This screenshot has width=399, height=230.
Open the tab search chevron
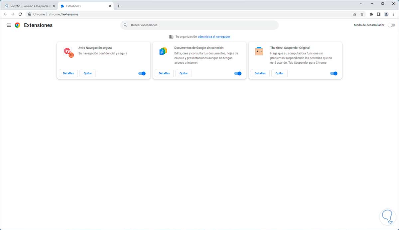(x=361, y=3)
